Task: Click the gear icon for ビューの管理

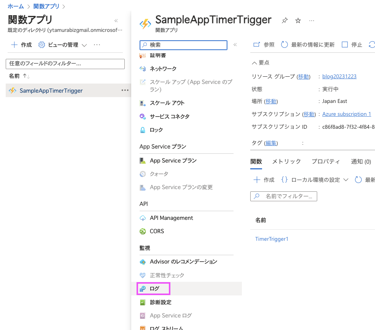Action: [41, 45]
